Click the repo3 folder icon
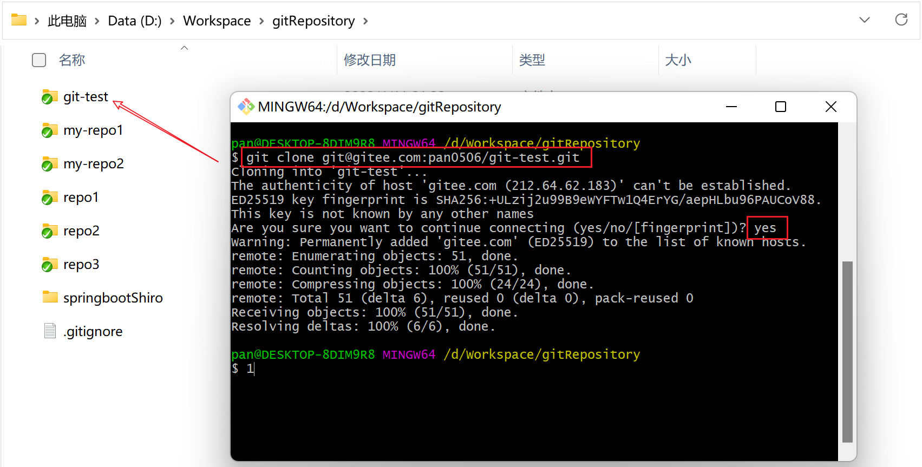 (x=50, y=265)
